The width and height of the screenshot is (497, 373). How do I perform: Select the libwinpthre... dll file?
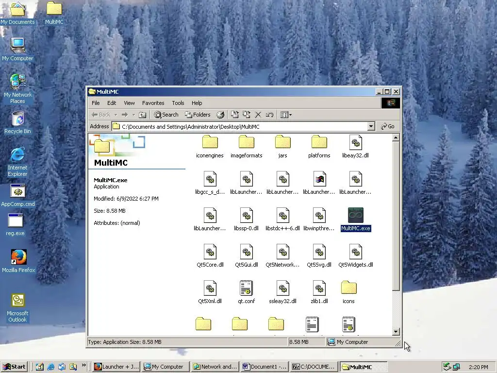coord(319,220)
